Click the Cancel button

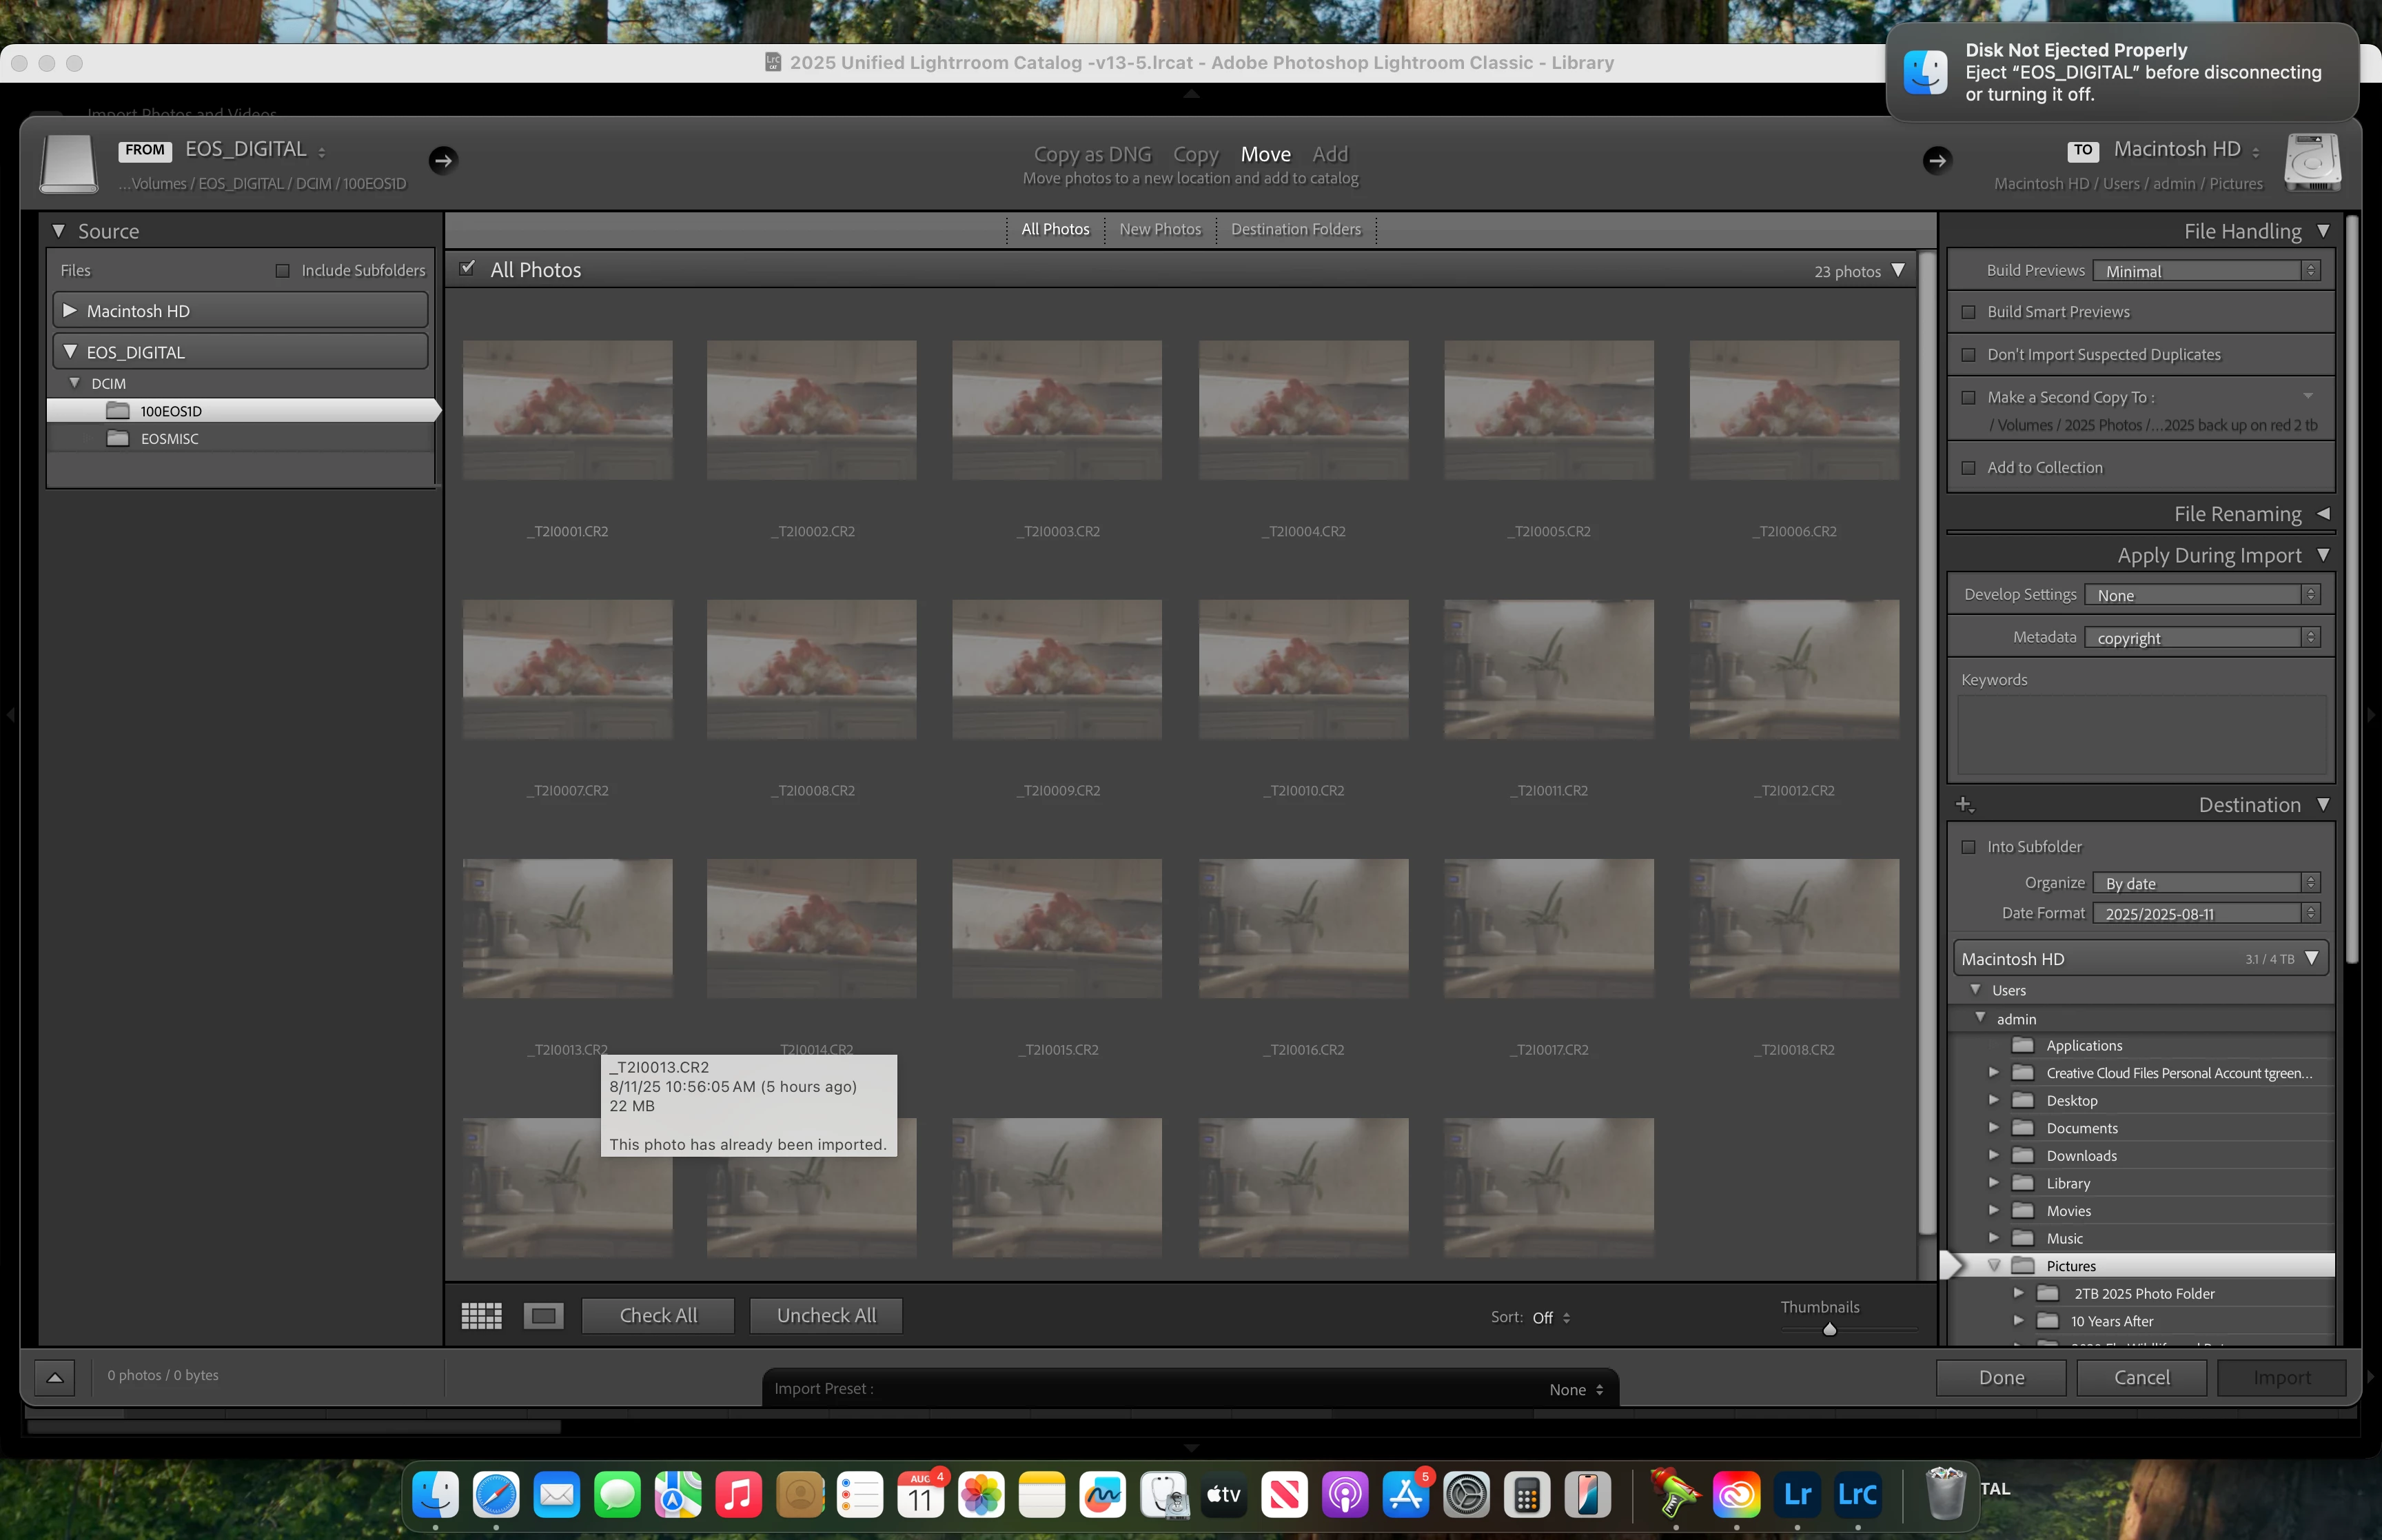pos(2141,1378)
